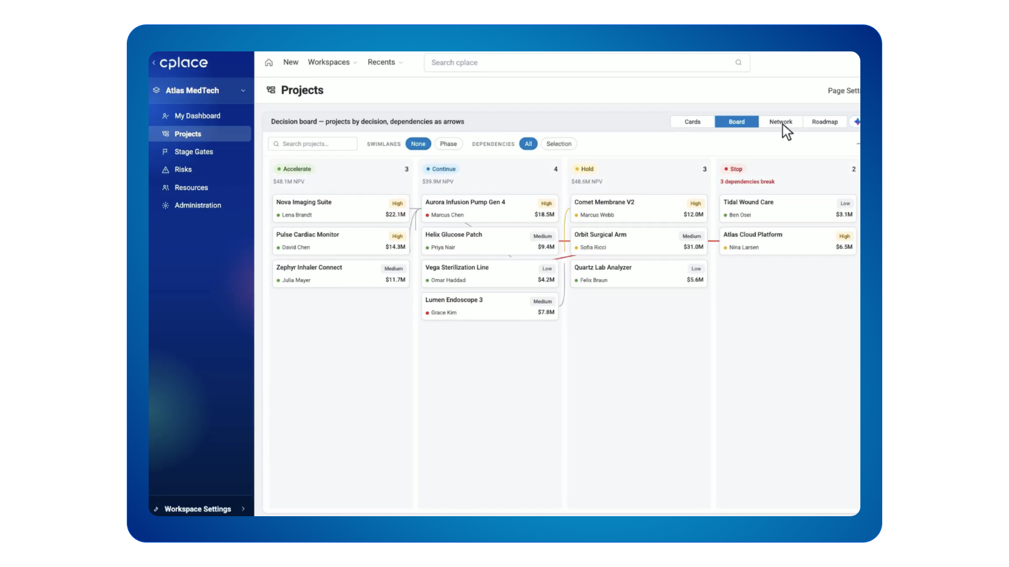
Task: Expand the Recents dropdown
Action: pyautogui.click(x=385, y=62)
